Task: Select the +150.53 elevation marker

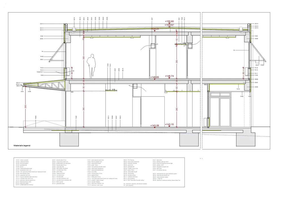Action: pos(169,25)
